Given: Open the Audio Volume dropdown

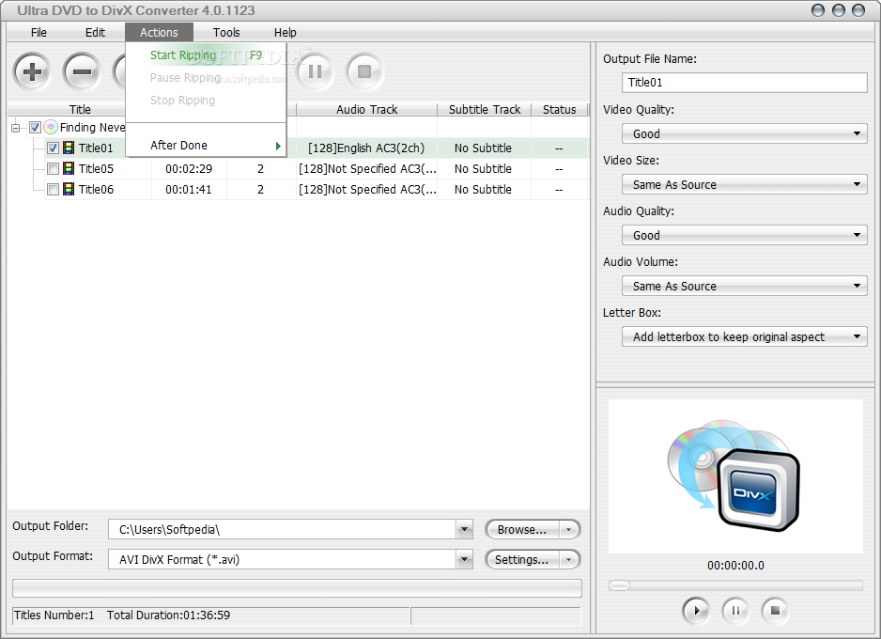Looking at the screenshot, I should (745, 286).
